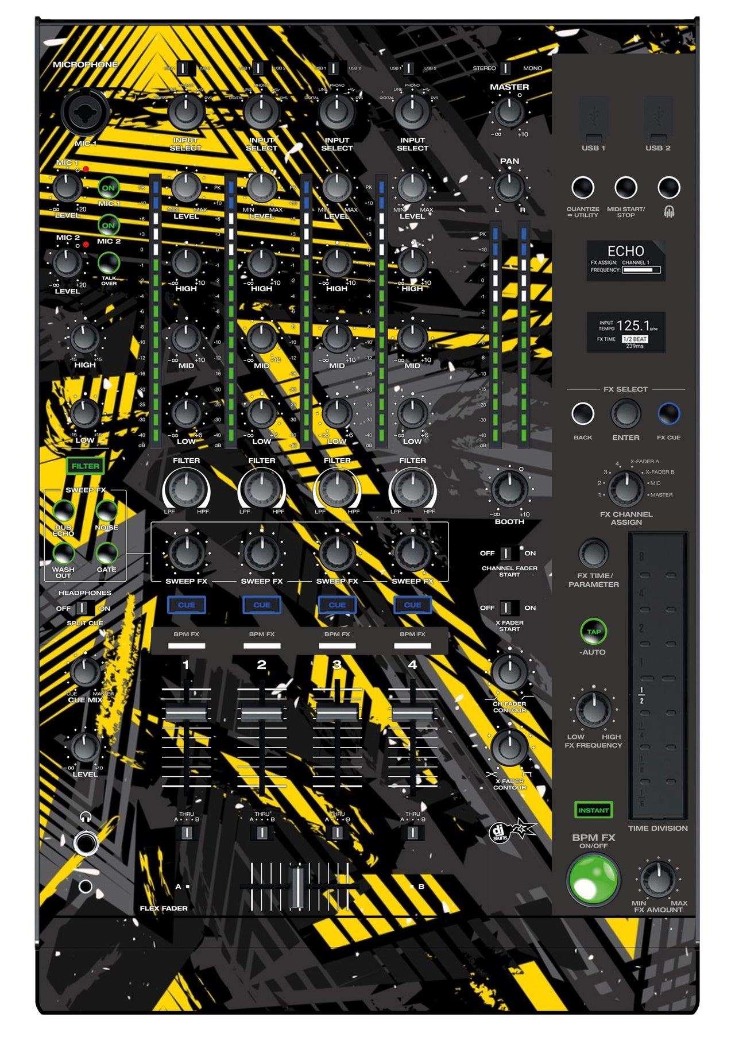Click the Quantize Utility round button

click(x=583, y=188)
